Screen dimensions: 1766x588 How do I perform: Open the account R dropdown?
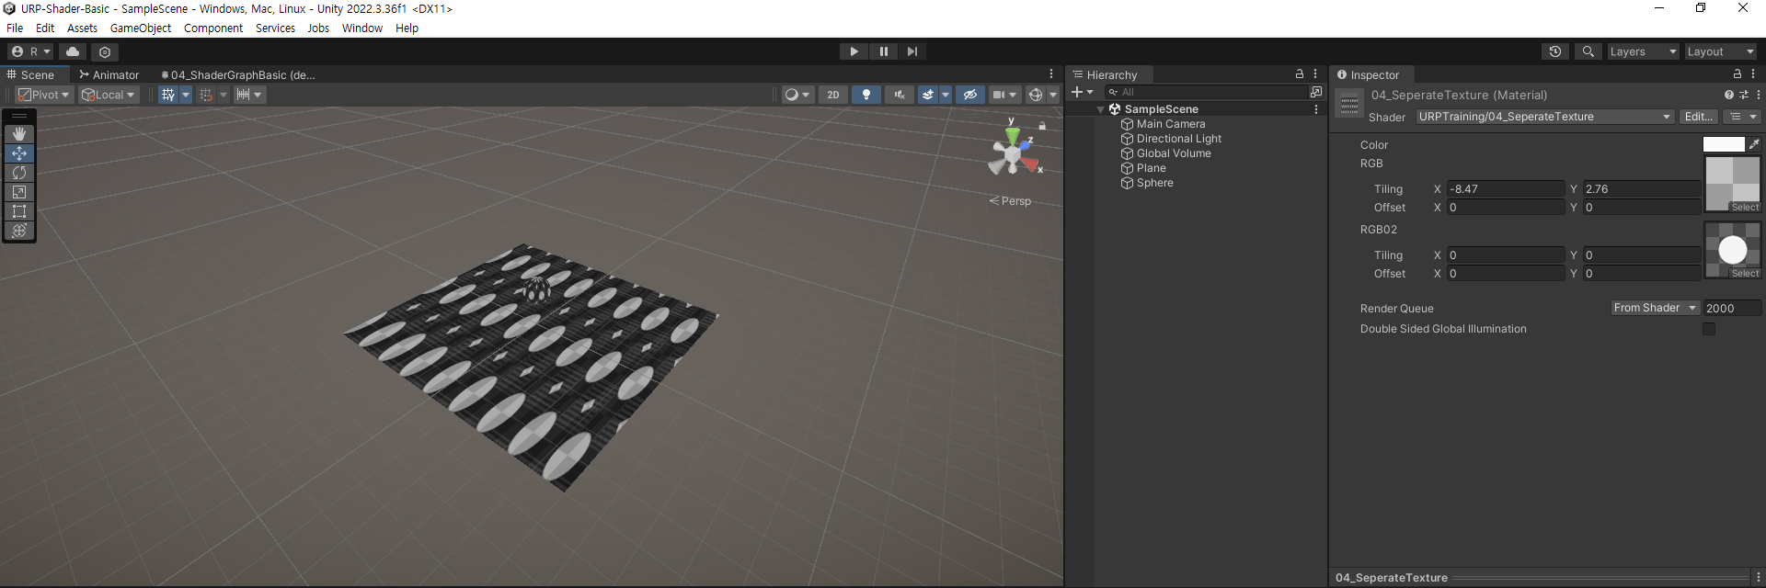coord(31,51)
